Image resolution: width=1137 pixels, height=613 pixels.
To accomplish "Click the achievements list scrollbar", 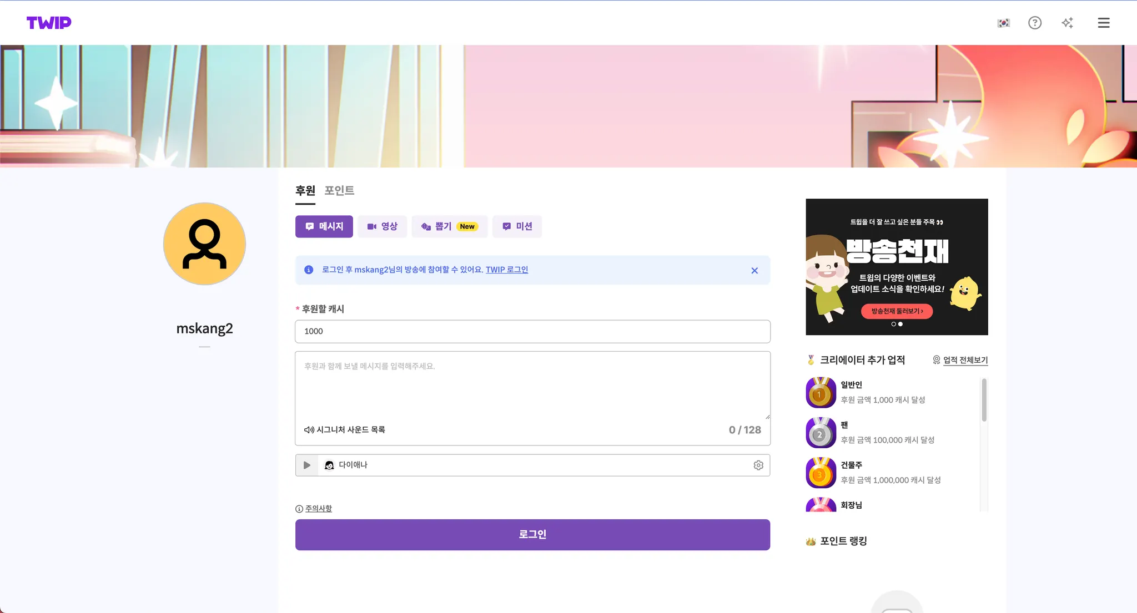I will [984, 400].
